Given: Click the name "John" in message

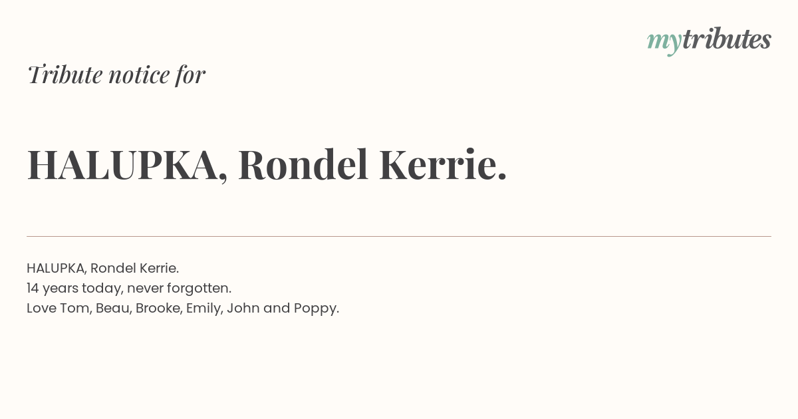Looking at the screenshot, I should pos(243,308).
